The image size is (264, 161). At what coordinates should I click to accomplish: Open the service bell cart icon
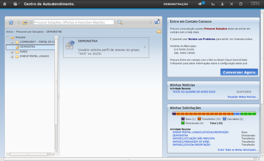[x=25, y=22]
